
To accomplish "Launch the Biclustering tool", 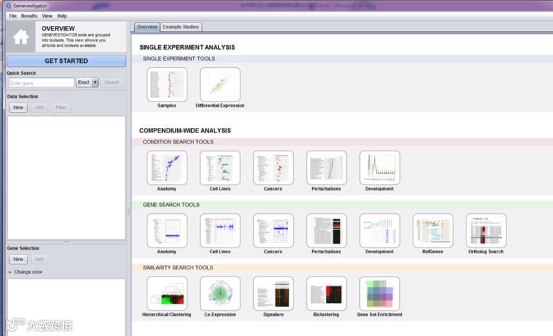I will (x=327, y=293).
